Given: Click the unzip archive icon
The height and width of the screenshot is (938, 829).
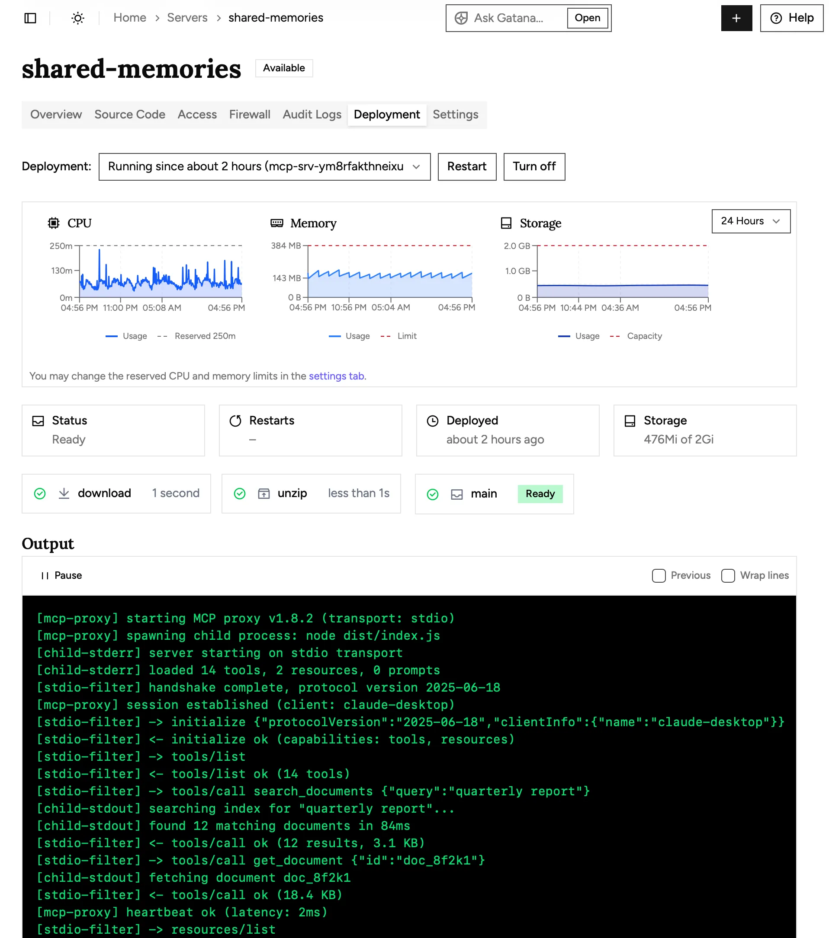Looking at the screenshot, I should click(x=263, y=493).
